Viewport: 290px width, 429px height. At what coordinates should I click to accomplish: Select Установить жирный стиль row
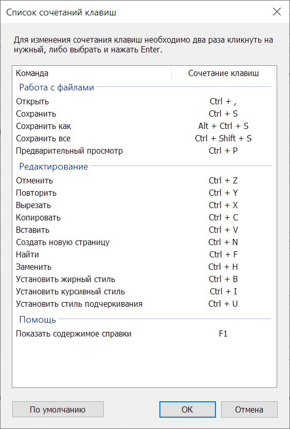coord(144,279)
